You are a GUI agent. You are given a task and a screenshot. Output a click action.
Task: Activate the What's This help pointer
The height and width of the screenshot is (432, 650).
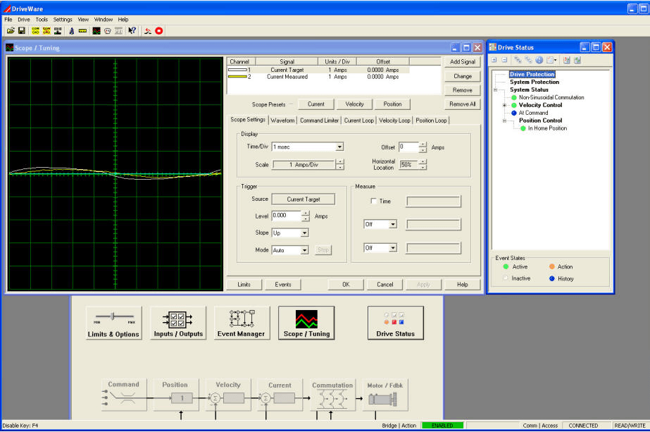click(132, 31)
